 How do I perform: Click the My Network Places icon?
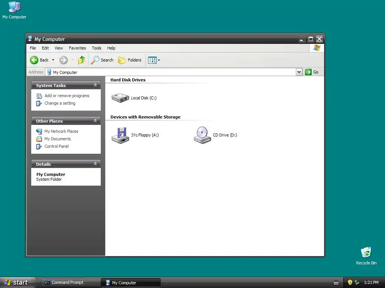[39, 131]
